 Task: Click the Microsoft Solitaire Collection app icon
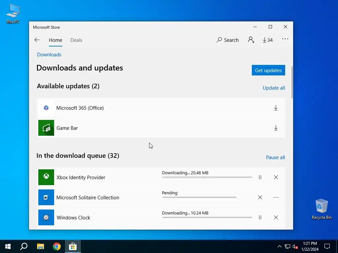click(46, 197)
